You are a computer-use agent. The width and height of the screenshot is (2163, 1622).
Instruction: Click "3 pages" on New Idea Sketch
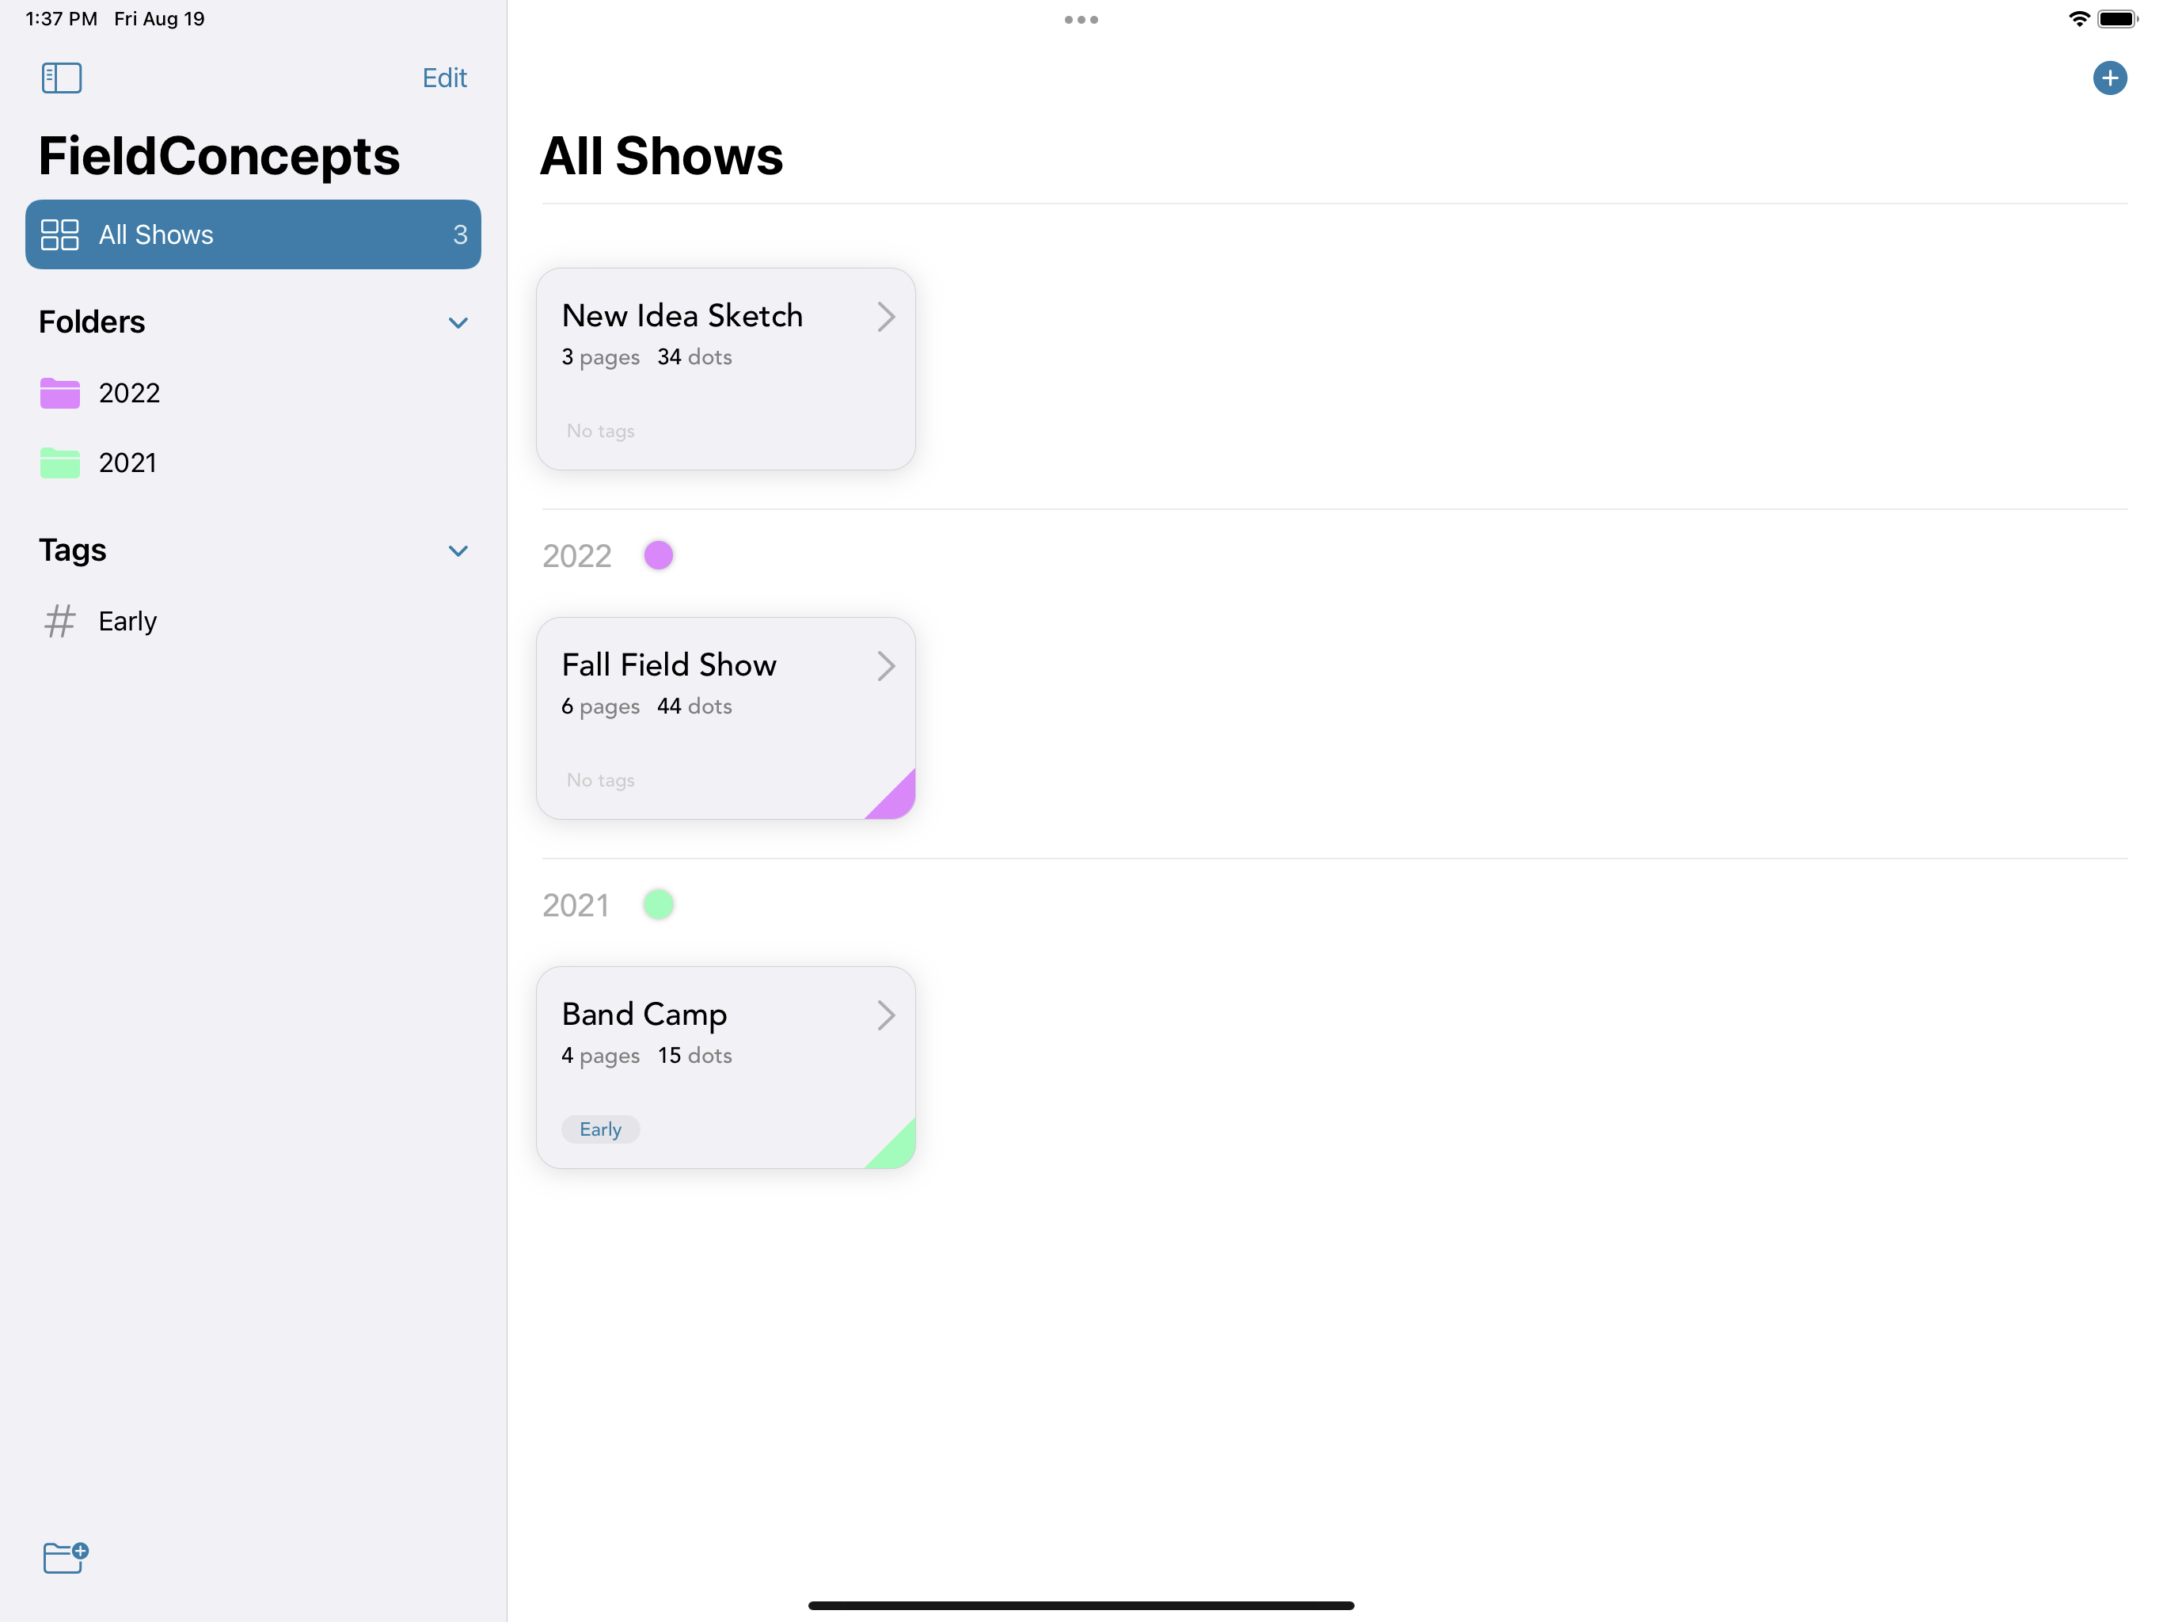pos(600,357)
